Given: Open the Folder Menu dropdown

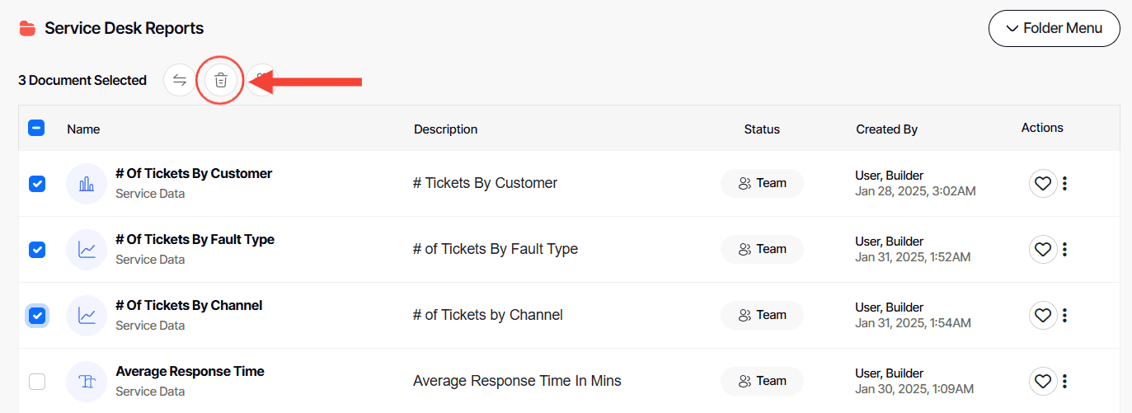Looking at the screenshot, I should click(1054, 29).
